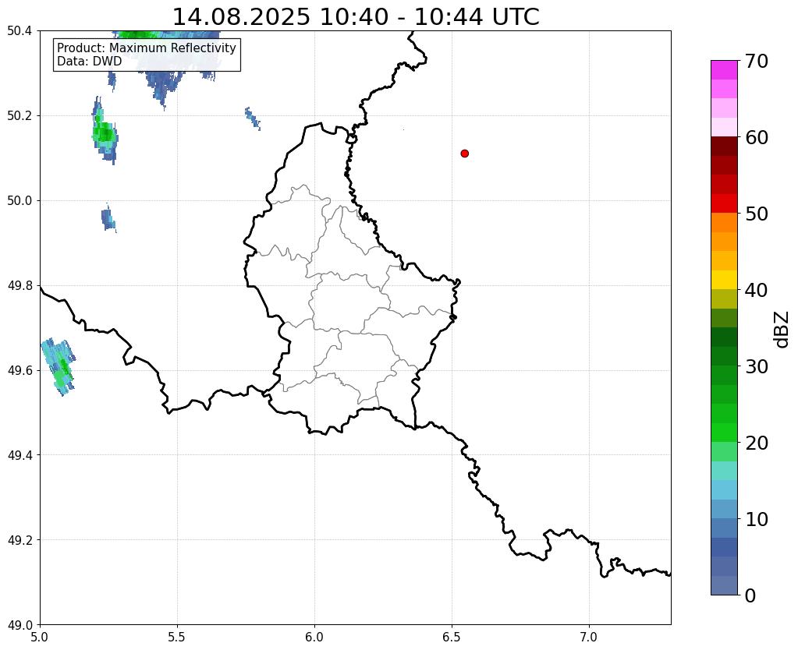Click the 7.0 longitude axis label
This screenshot has height=650, width=798.
[589, 637]
